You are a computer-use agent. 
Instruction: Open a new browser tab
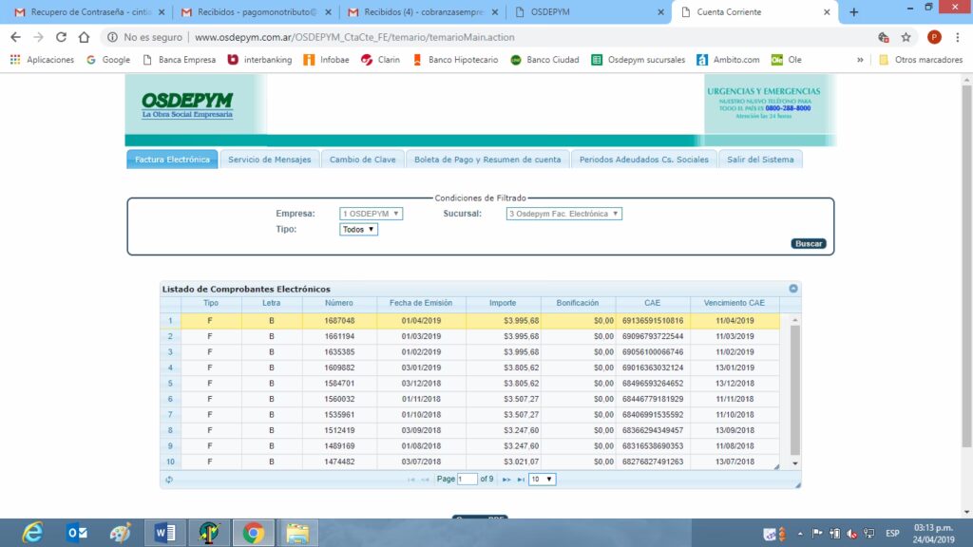[853, 12]
